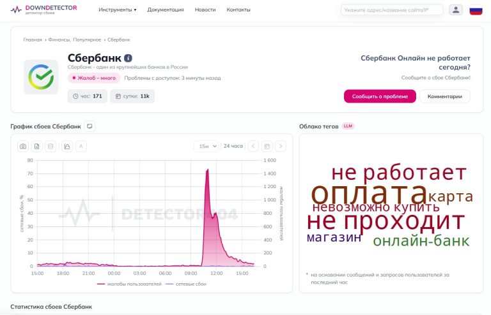491x315 pixels.
Task: Open the Документация menu item
Action: click(166, 10)
